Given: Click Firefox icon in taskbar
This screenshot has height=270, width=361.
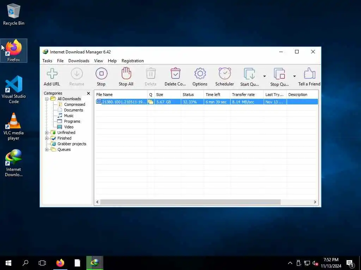Looking at the screenshot, I should click(x=60, y=263).
